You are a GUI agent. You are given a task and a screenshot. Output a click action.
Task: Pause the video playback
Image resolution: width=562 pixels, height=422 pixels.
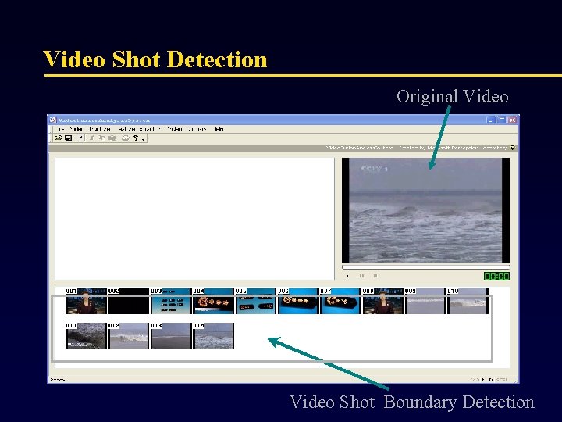[x=361, y=276]
